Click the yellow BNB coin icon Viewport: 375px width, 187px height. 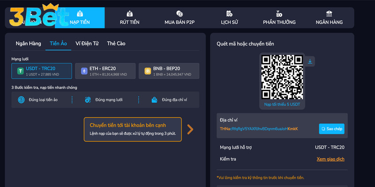coord(148,71)
